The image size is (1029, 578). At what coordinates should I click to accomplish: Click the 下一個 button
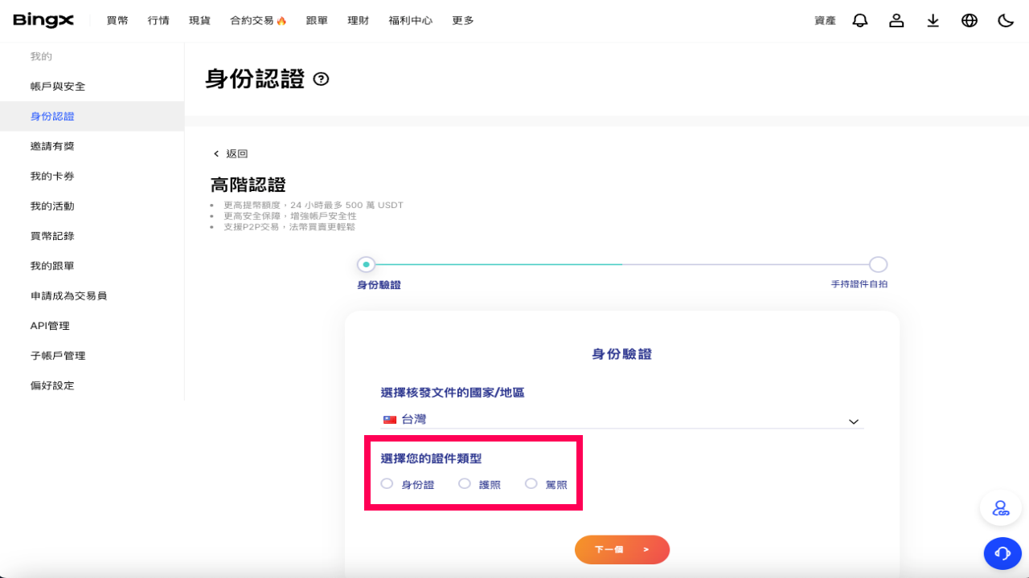[x=622, y=550]
